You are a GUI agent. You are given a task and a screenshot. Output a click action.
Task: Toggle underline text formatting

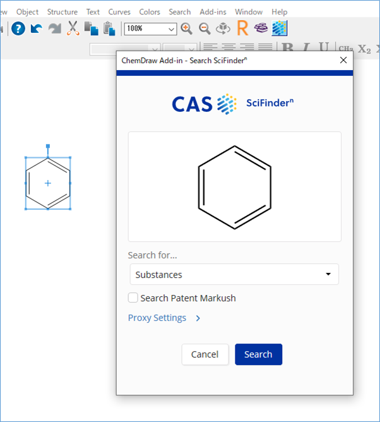tap(324, 47)
